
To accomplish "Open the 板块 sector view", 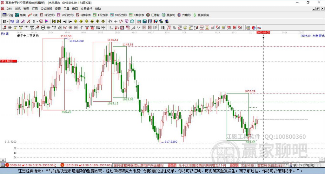I will [x=20, y=15].
